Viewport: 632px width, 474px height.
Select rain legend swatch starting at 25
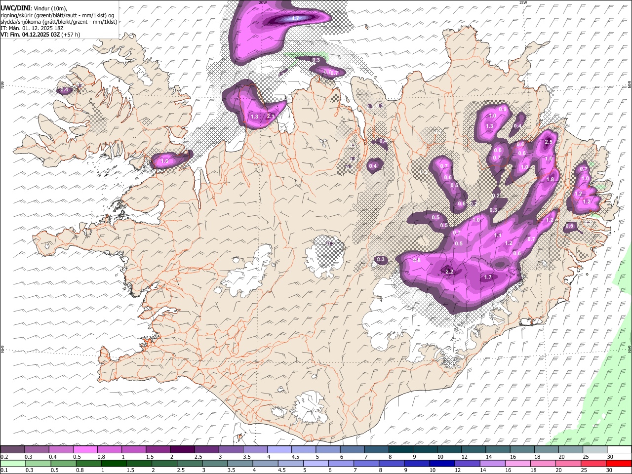point(593,463)
